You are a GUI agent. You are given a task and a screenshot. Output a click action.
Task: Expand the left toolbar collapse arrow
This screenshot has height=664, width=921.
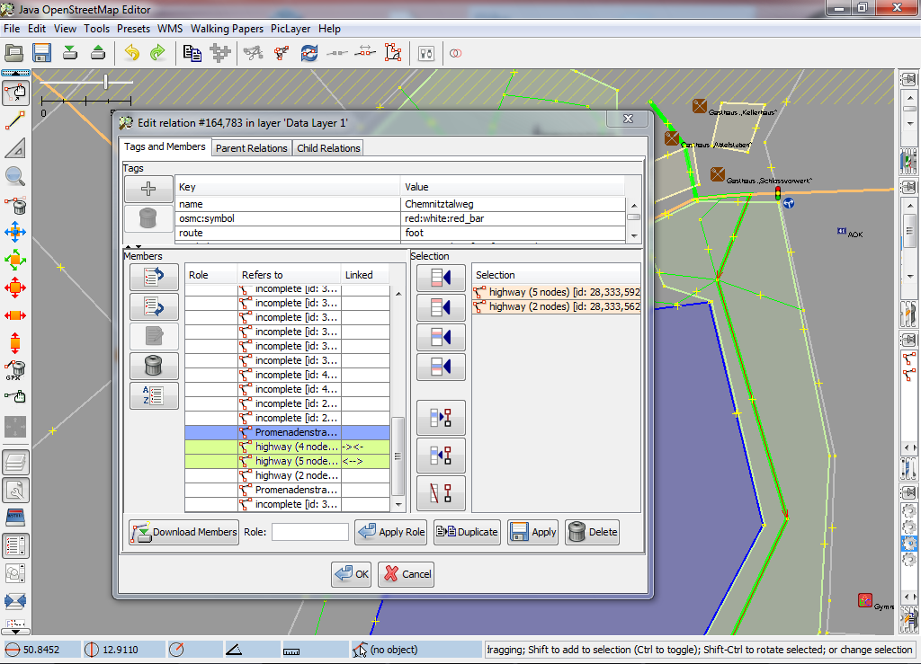tap(15, 72)
